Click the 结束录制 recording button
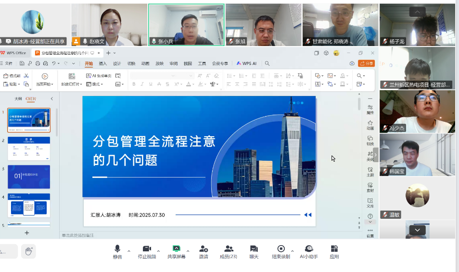The width and height of the screenshot is (459, 272). tap(281, 251)
